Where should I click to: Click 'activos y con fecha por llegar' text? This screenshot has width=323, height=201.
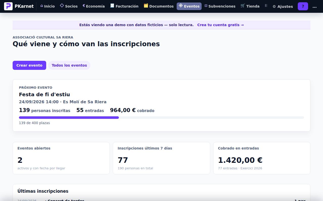coord(41,168)
